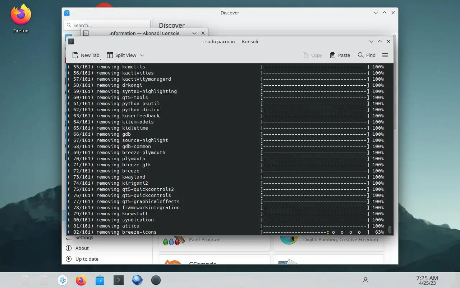
Task: Minimize the Akonadi Console window
Action: (194, 33)
